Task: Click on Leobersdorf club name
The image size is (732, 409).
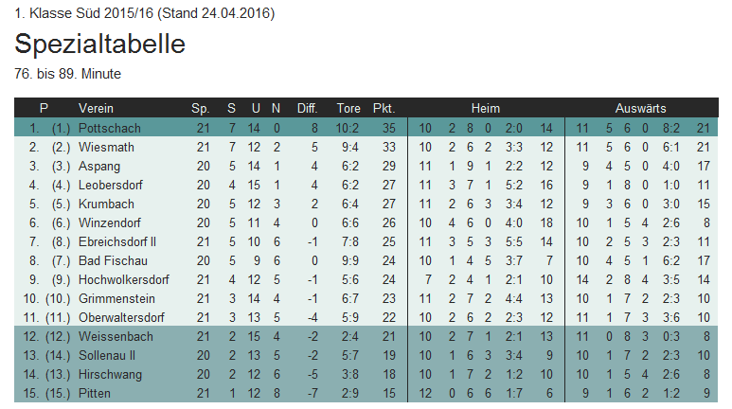Action: tap(111, 185)
